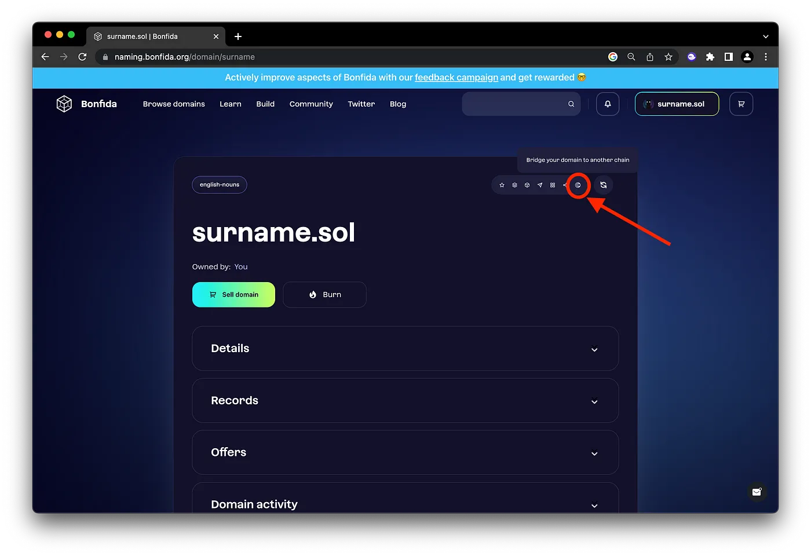The width and height of the screenshot is (811, 556).
Task: Click the zoom magnifier icon in address bar
Action: (631, 57)
